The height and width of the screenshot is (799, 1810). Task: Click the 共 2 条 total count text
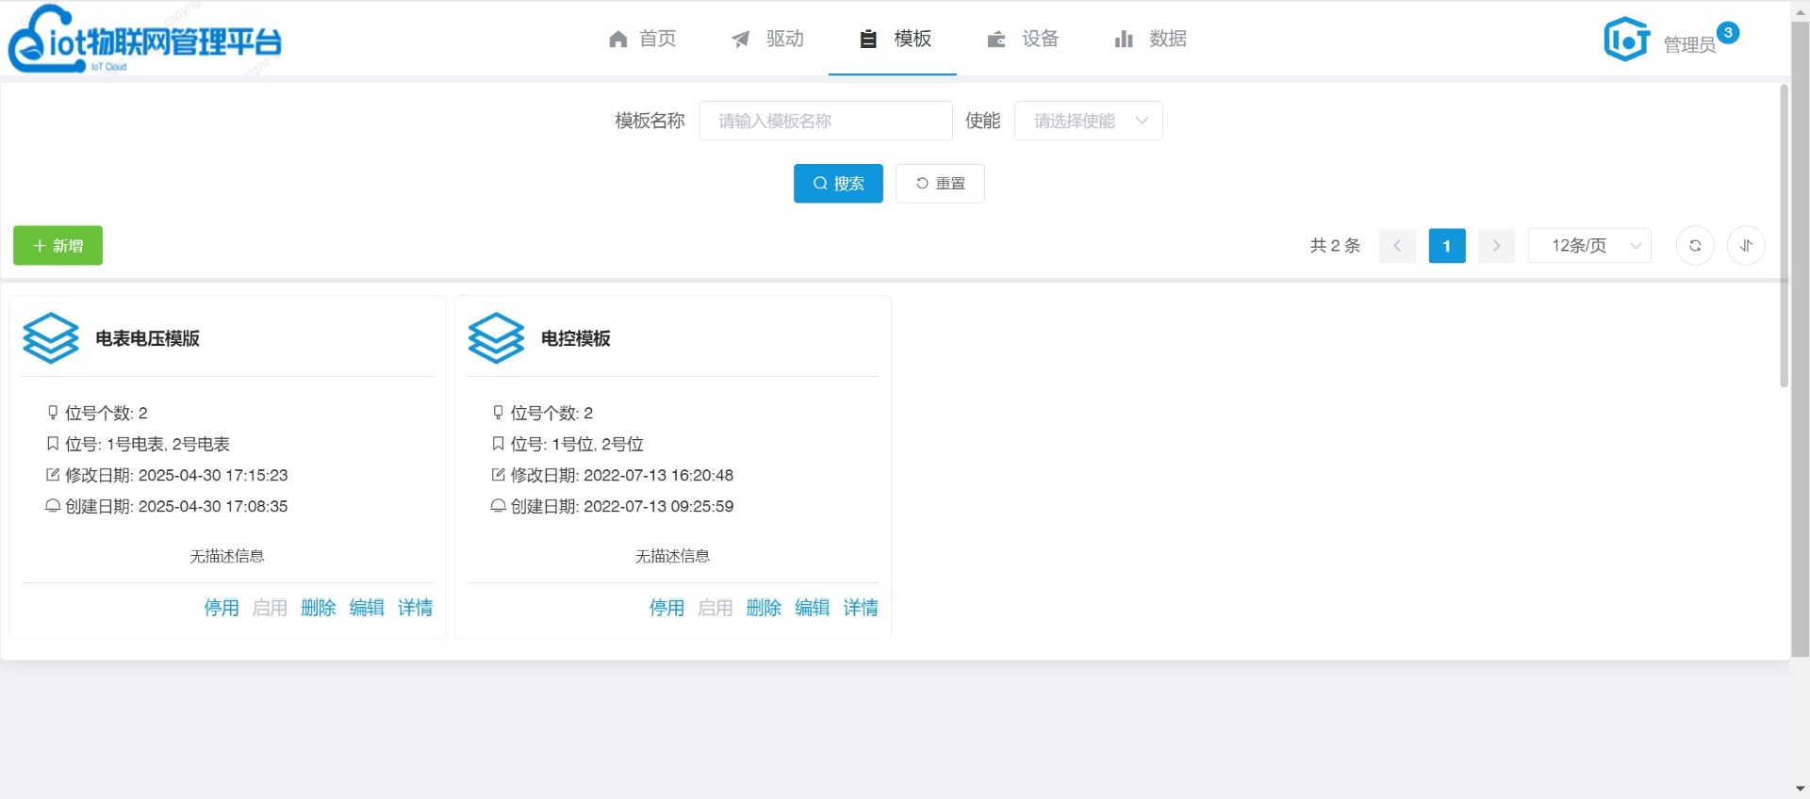point(1335,246)
